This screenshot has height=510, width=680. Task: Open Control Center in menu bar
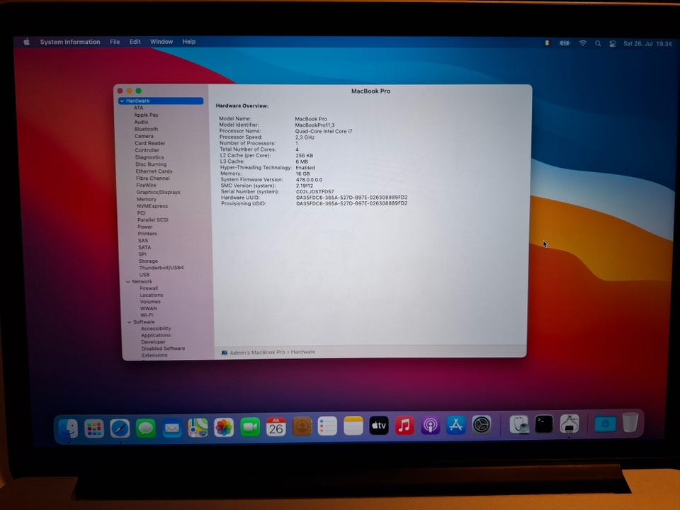pos(612,44)
